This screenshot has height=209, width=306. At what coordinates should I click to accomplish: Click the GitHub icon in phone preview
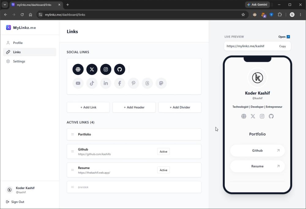pyautogui.click(x=271, y=116)
